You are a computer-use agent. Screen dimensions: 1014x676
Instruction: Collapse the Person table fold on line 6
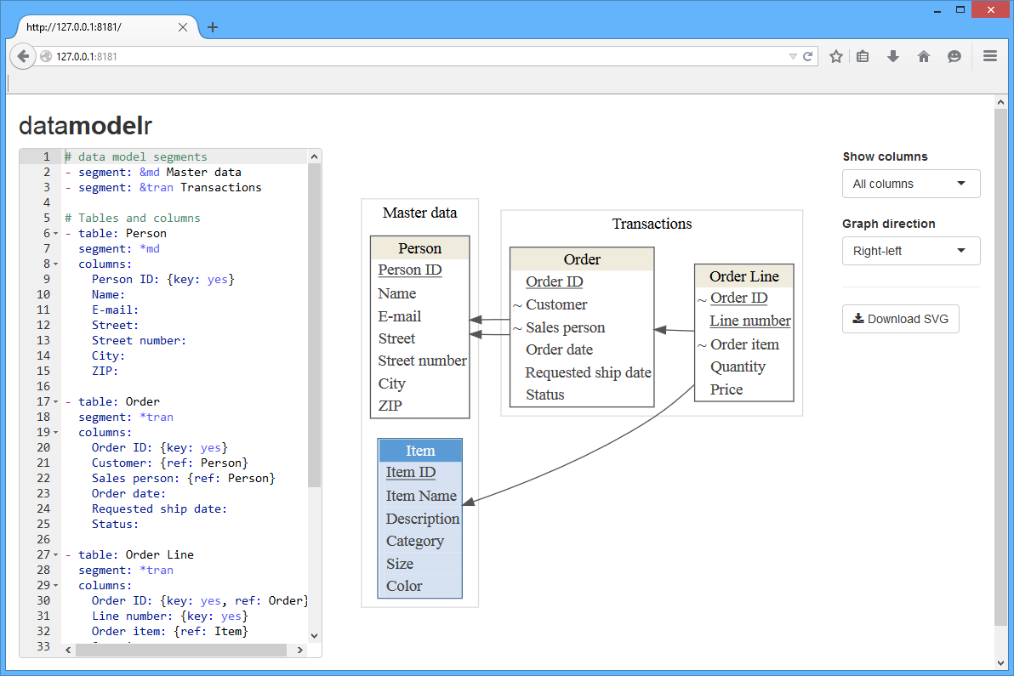(55, 234)
